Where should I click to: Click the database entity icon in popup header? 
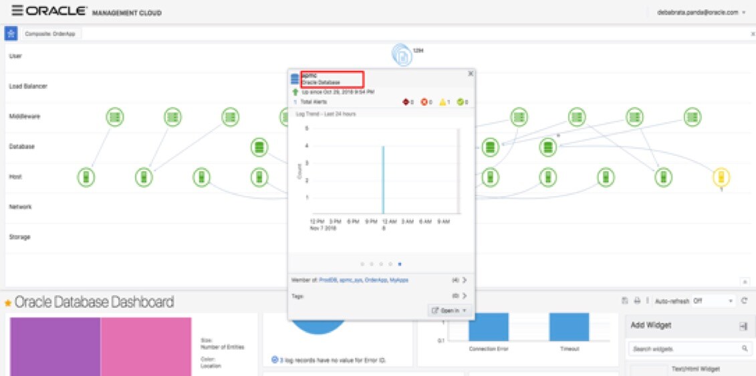(x=295, y=79)
